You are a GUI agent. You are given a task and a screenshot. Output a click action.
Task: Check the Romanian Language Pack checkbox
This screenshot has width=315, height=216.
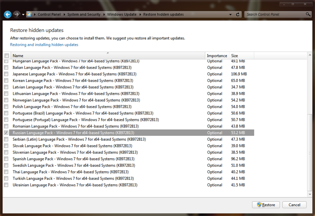(x=6, y=126)
